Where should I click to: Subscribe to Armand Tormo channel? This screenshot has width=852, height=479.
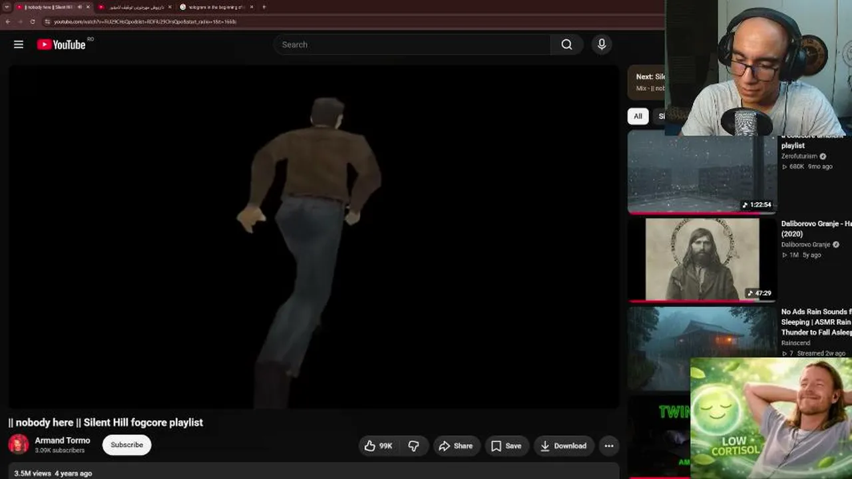point(126,445)
